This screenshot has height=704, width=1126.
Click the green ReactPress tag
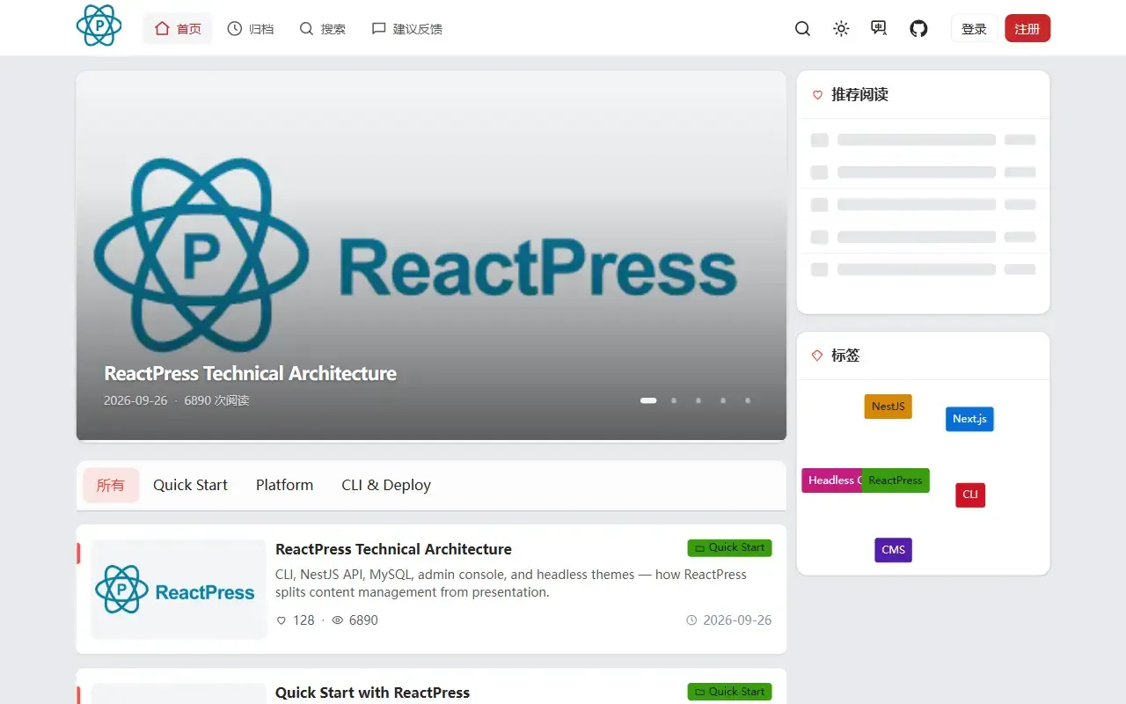click(x=896, y=480)
